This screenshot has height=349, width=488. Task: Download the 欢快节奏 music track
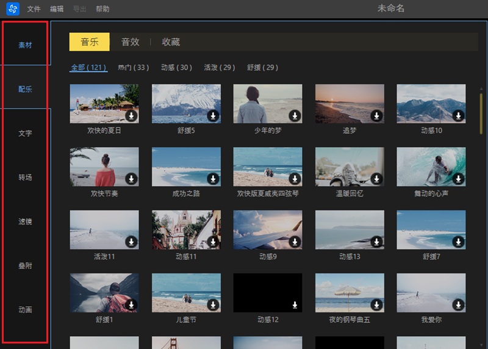point(131,179)
